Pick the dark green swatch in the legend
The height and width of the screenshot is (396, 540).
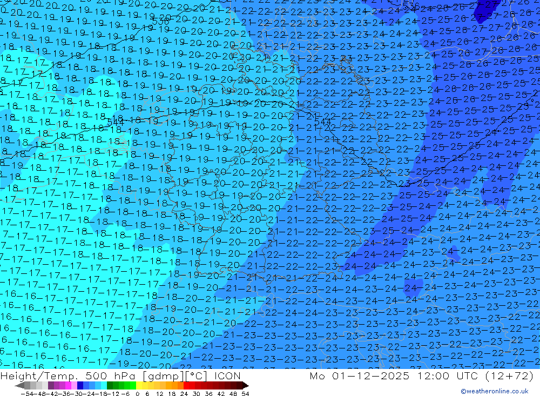pos(110,386)
